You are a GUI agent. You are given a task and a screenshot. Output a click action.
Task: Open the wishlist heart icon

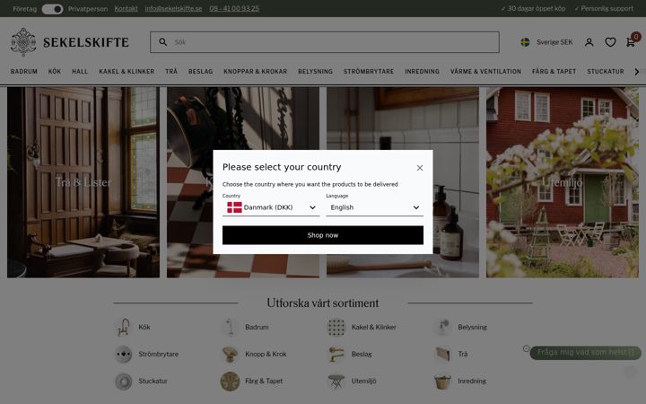tap(610, 42)
